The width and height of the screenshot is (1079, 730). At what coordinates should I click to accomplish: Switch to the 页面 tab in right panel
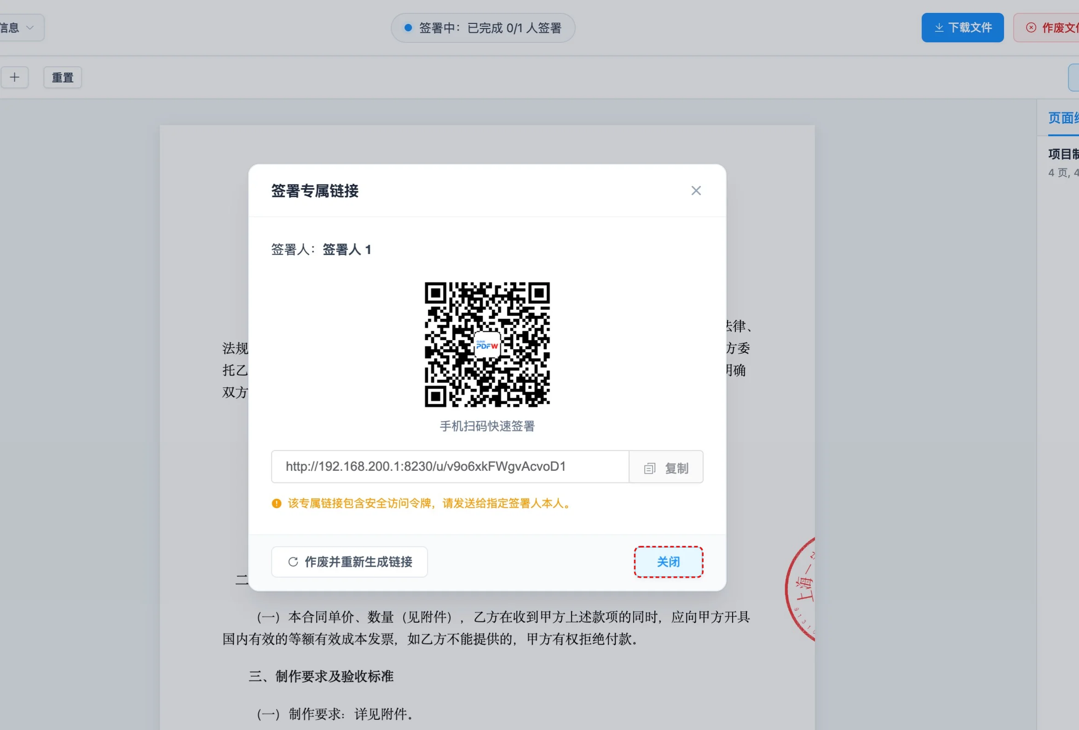(x=1063, y=118)
